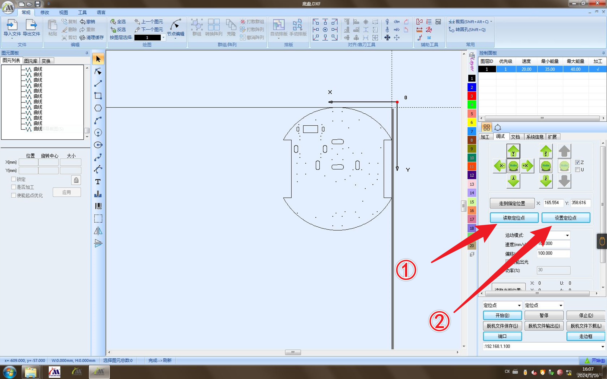Open the 修改 ribbon tab
Screen dimensions: 607x379
[x=45, y=12]
